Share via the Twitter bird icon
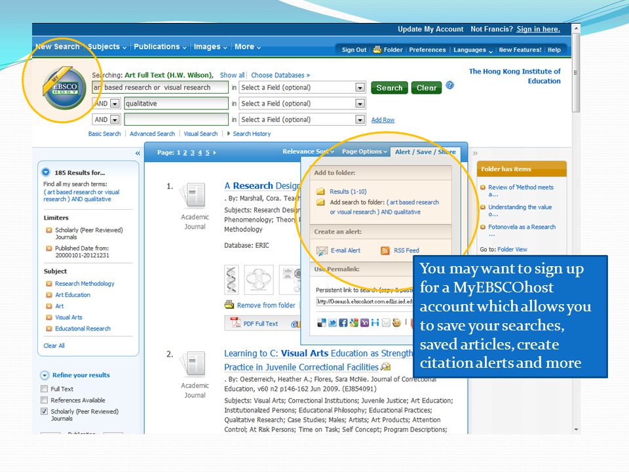The height and width of the screenshot is (472, 629). [x=333, y=323]
